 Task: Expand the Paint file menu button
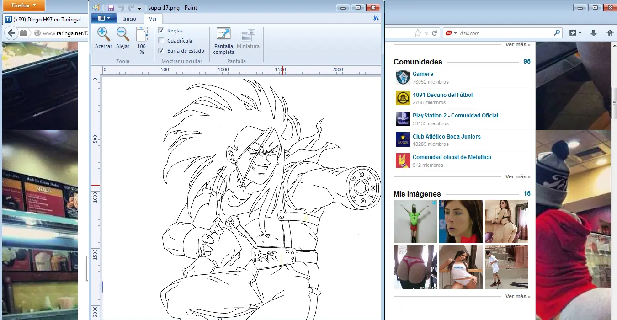pyautogui.click(x=104, y=18)
